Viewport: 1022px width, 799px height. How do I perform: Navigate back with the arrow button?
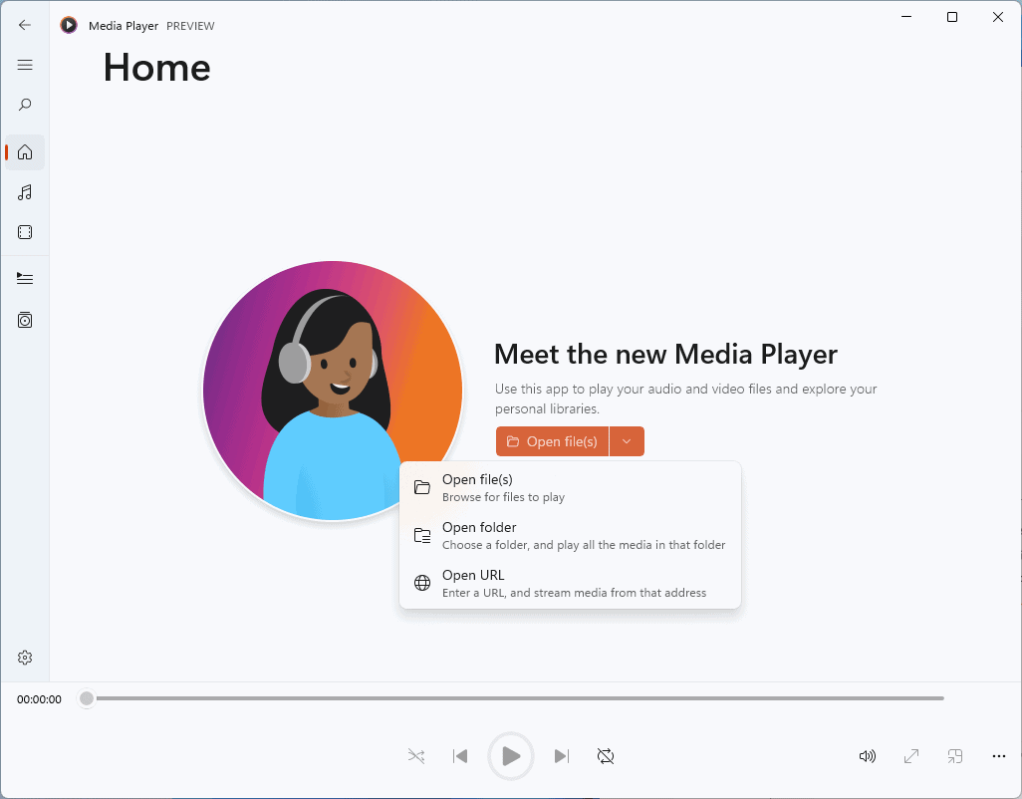(25, 25)
